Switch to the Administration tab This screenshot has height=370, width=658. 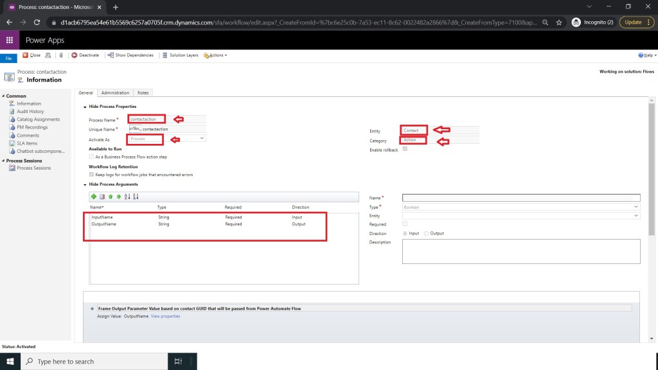[x=115, y=92]
